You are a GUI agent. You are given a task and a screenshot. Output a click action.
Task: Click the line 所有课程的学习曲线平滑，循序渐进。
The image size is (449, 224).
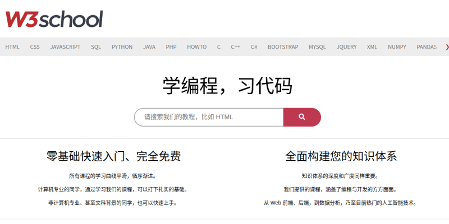point(113,176)
